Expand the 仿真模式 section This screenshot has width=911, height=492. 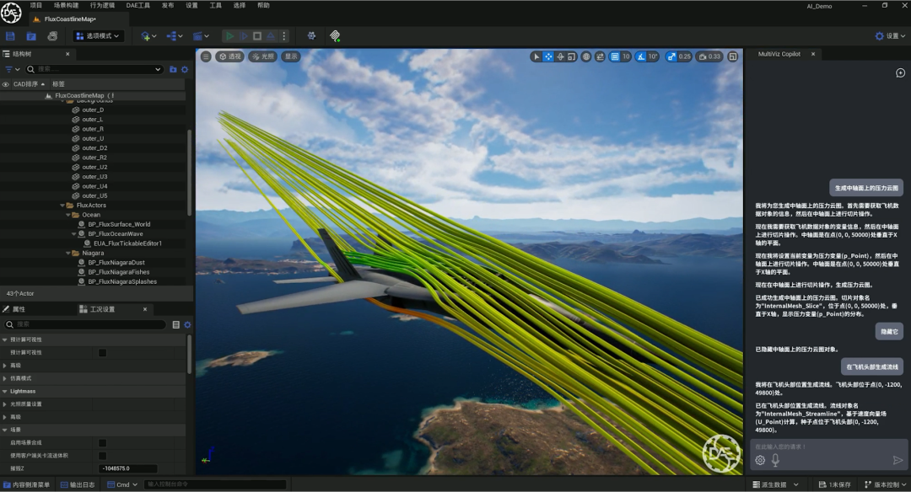coord(5,378)
